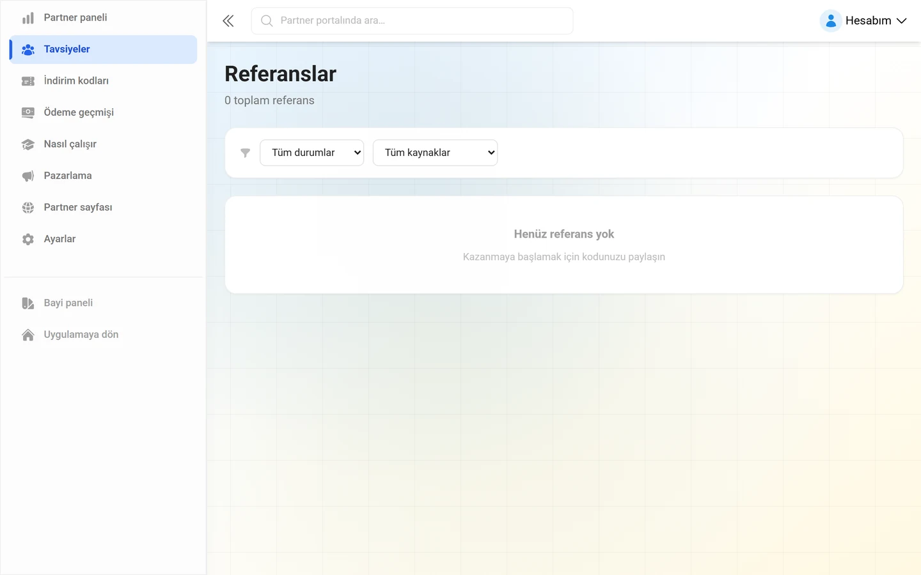Click the İndirim kodları ticket icon

(x=28, y=81)
